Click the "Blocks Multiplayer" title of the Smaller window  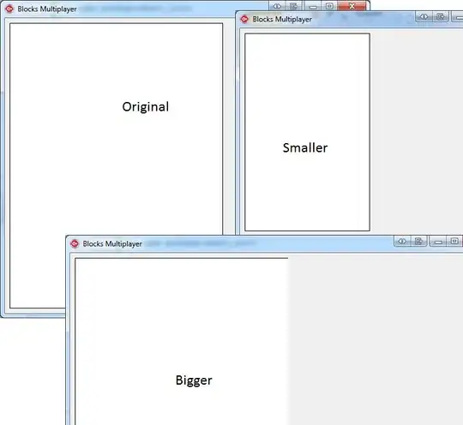[282, 20]
